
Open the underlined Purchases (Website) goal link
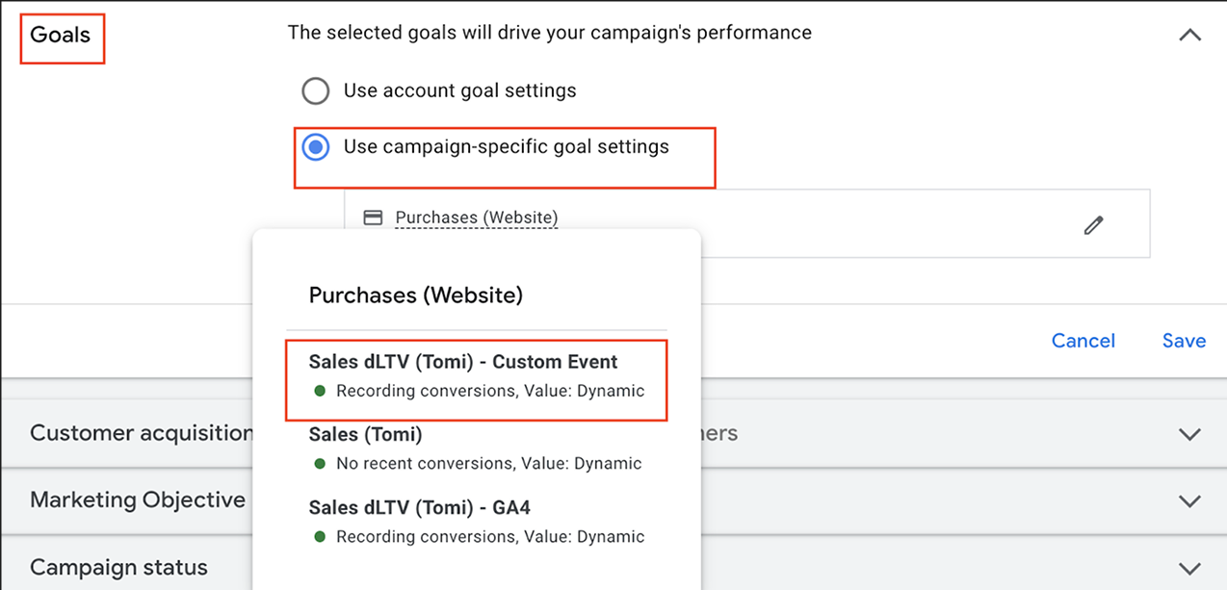pos(477,218)
